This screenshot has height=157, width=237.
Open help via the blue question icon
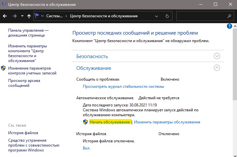[x=229, y=26]
